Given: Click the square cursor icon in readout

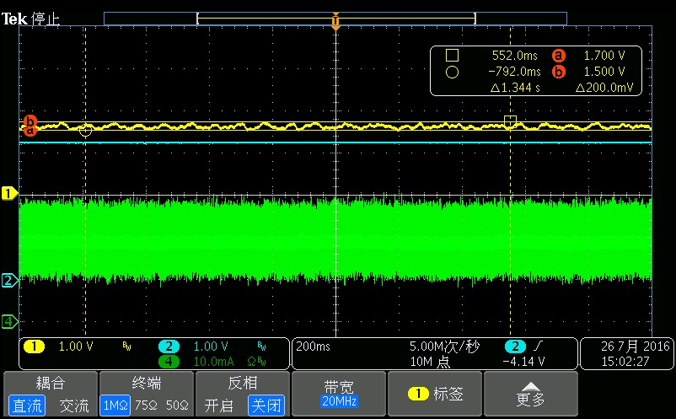Looking at the screenshot, I should tap(452, 55).
